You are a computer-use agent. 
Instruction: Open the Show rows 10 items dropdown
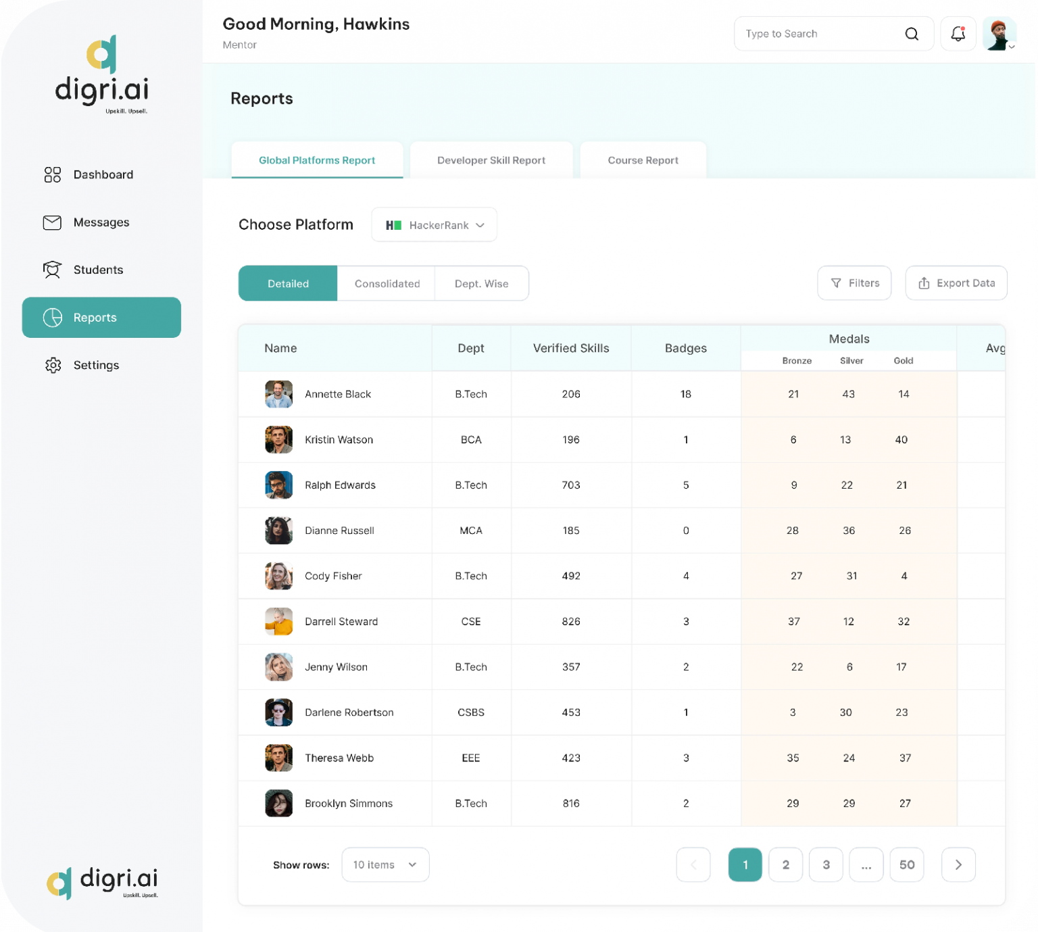[385, 865]
